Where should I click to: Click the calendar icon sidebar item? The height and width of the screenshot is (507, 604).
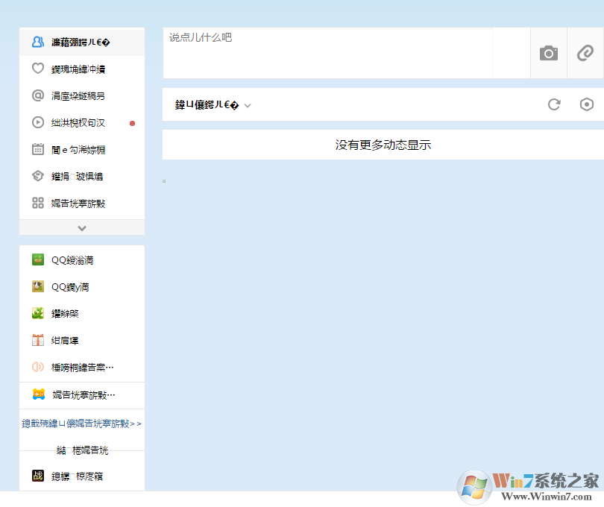(78, 149)
